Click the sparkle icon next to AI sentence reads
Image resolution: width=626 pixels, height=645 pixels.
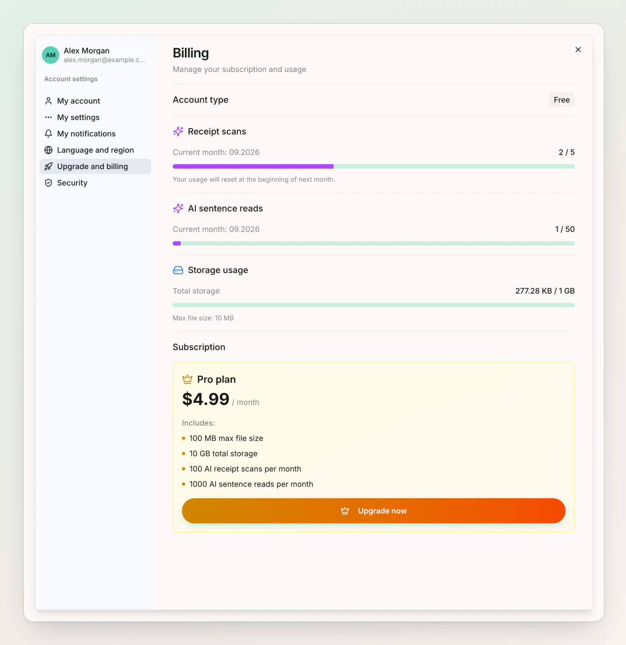coord(178,208)
